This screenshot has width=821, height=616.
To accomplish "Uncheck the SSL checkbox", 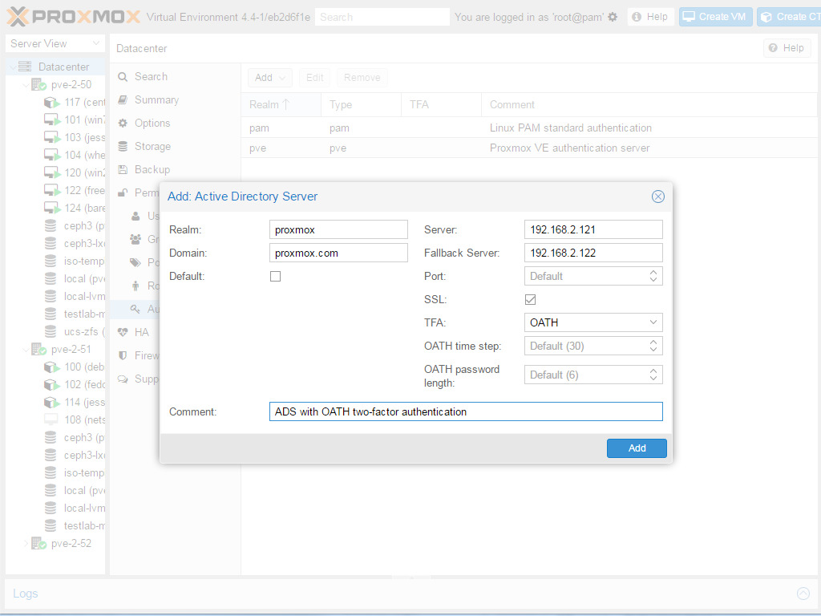I will pos(531,300).
